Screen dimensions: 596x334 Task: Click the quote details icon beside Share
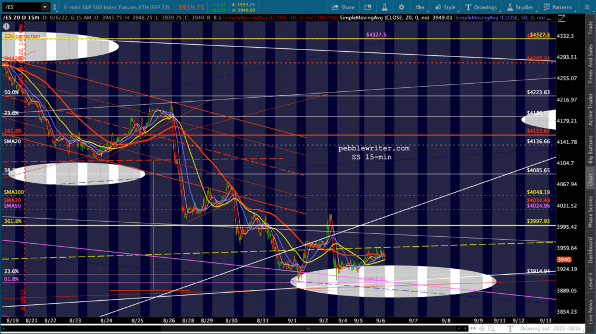point(369,8)
